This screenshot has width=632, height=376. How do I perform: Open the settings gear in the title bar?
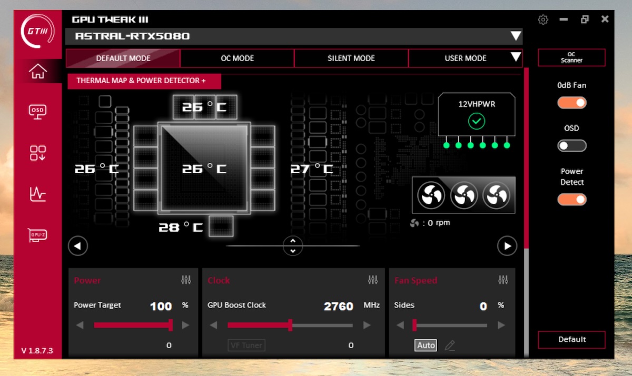[x=543, y=19]
